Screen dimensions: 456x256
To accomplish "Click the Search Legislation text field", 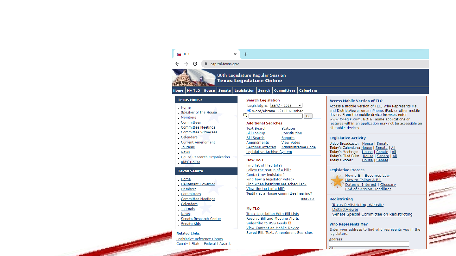I will [x=275, y=116].
